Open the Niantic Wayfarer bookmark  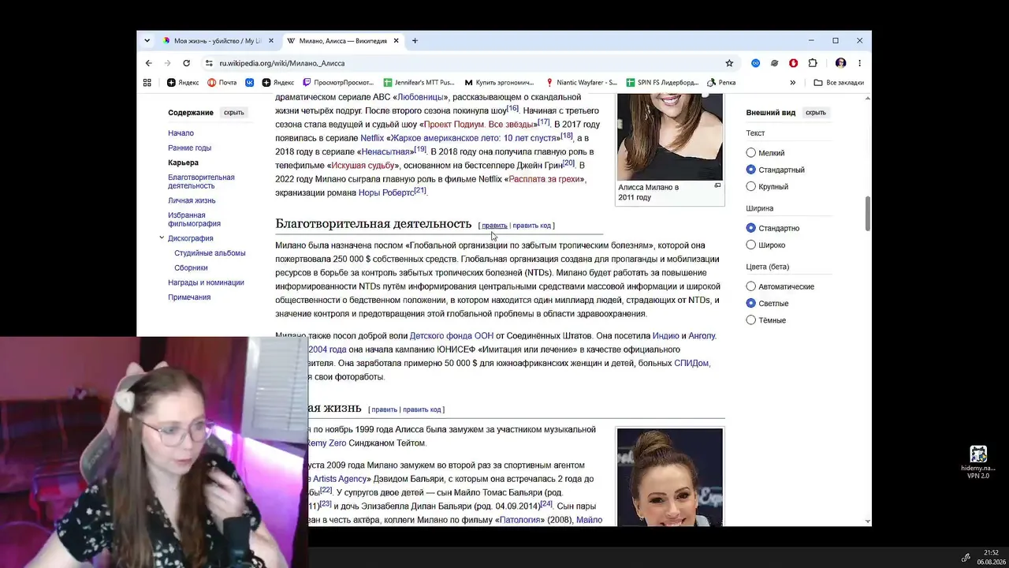(x=581, y=82)
